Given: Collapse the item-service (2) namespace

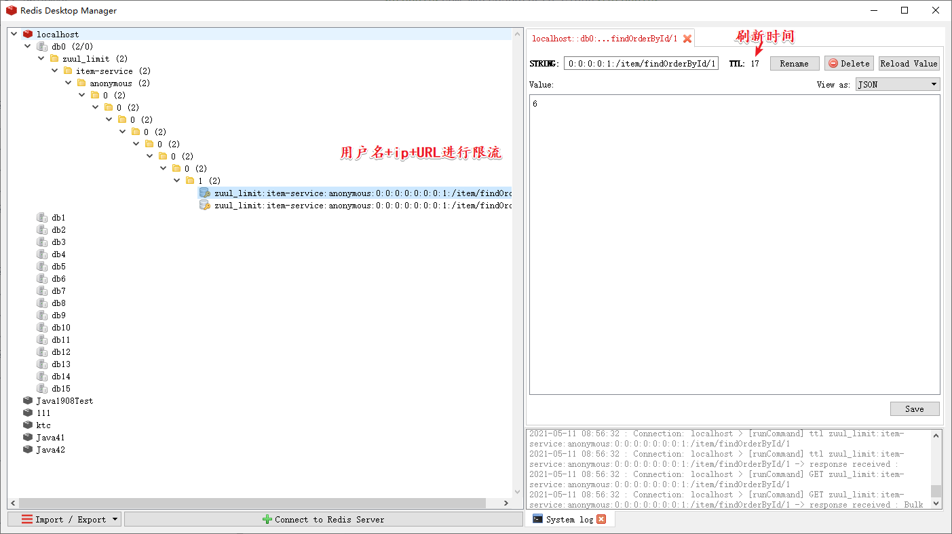Looking at the screenshot, I should click(x=55, y=71).
